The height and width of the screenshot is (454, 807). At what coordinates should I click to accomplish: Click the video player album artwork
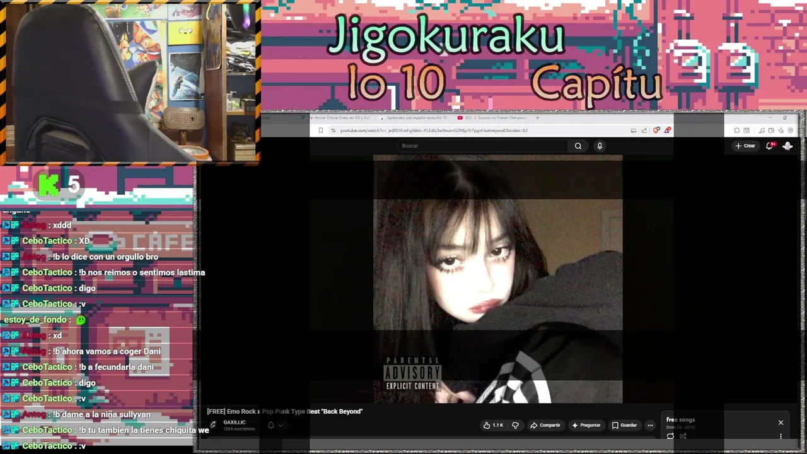click(498, 279)
